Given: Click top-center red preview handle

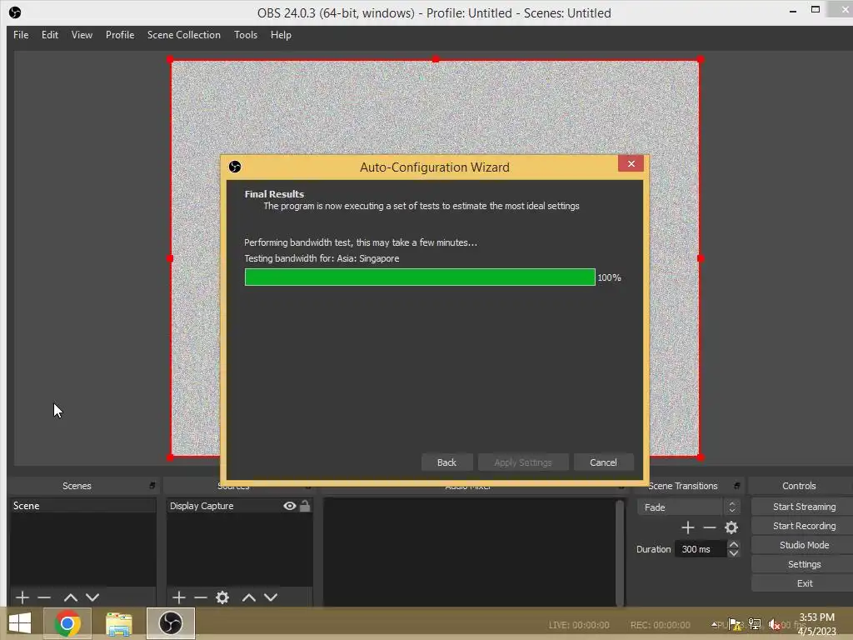Looking at the screenshot, I should tap(435, 59).
